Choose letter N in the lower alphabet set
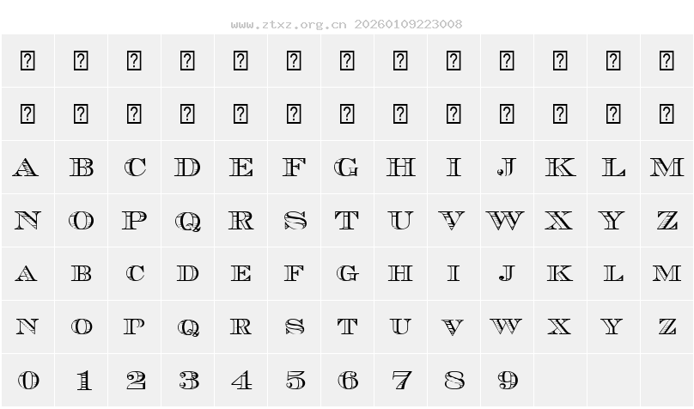694x409 pixels. (28, 327)
